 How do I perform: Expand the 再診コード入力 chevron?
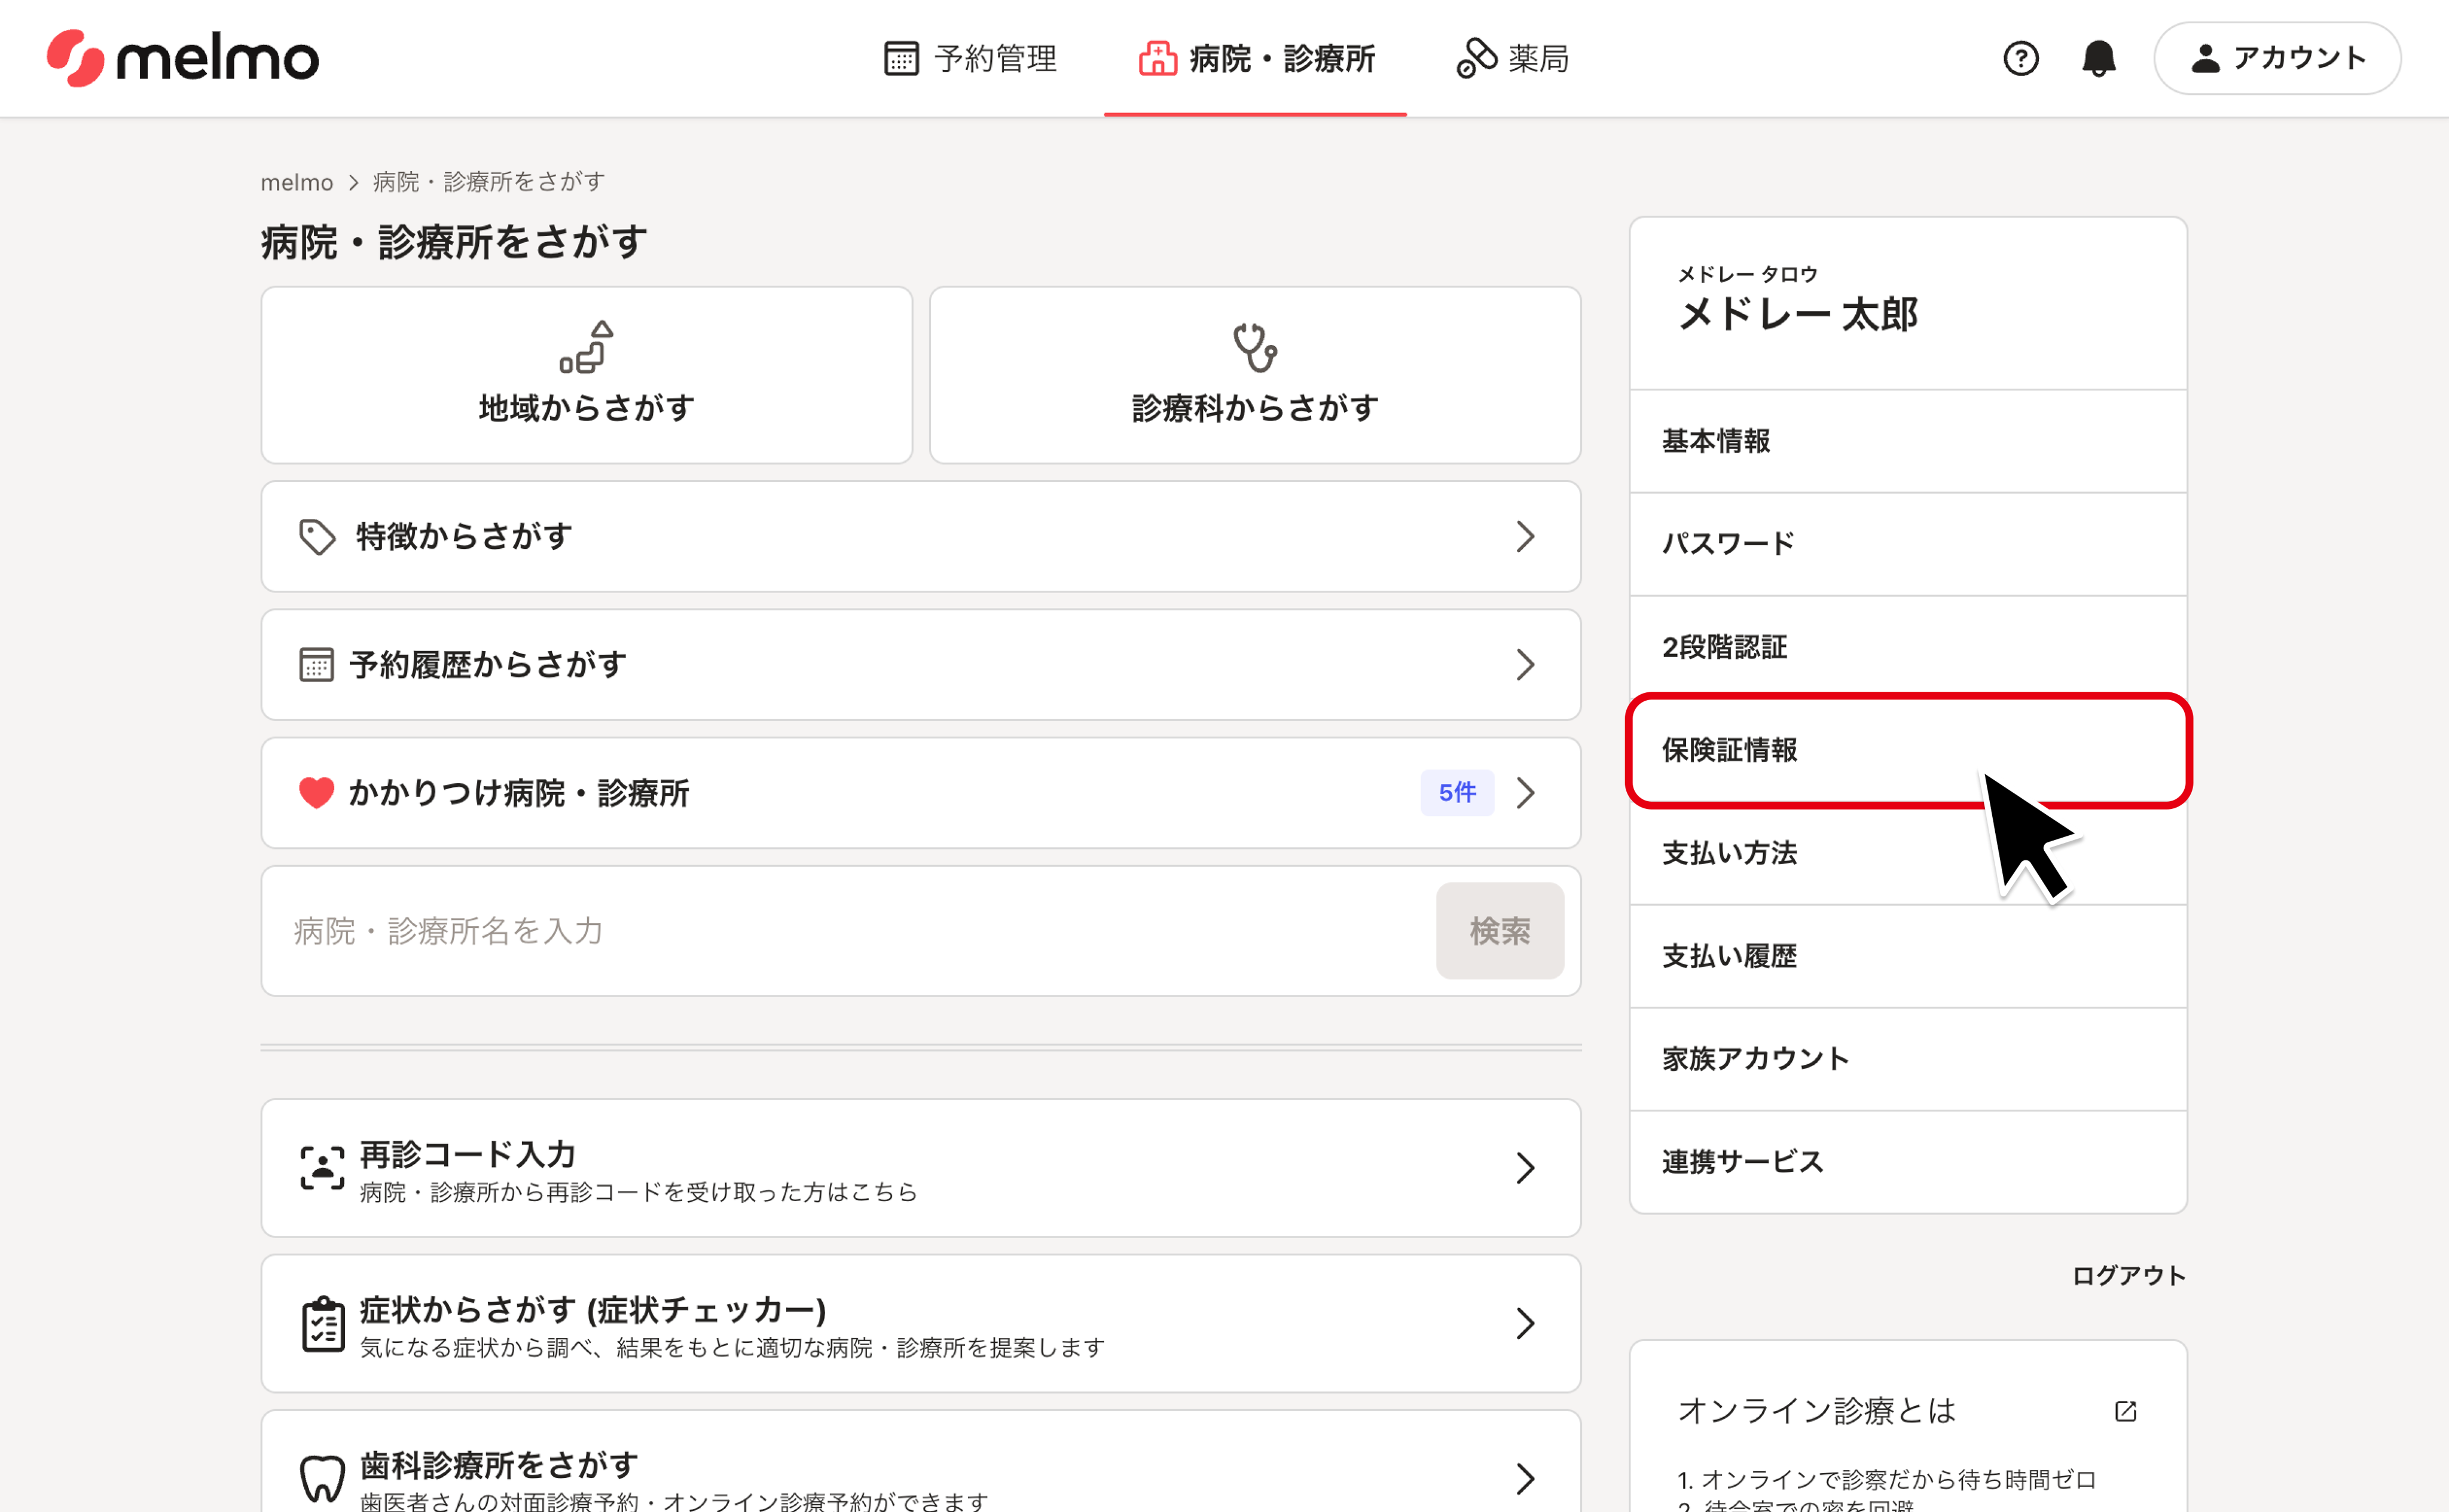[x=1524, y=1168]
